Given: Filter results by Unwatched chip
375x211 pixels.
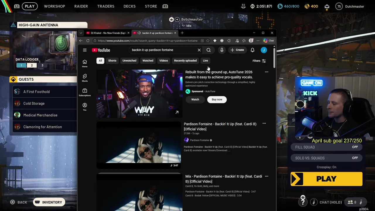Looking at the screenshot, I should tap(129, 61).
